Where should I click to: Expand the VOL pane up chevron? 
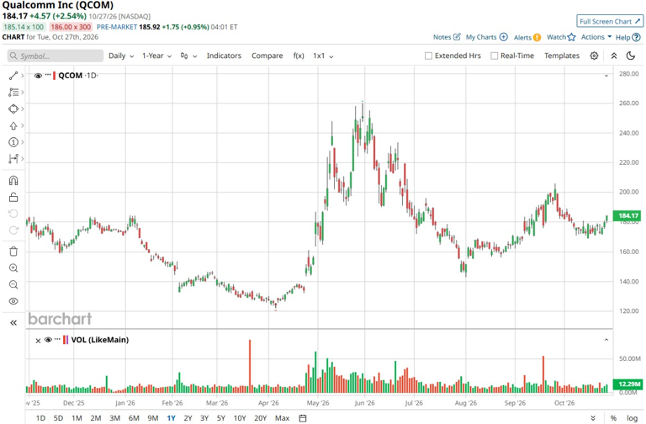click(606, 340)
